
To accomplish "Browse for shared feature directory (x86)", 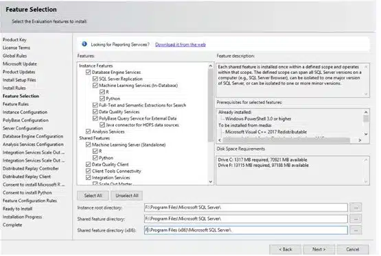I will (x=356, y=230).
